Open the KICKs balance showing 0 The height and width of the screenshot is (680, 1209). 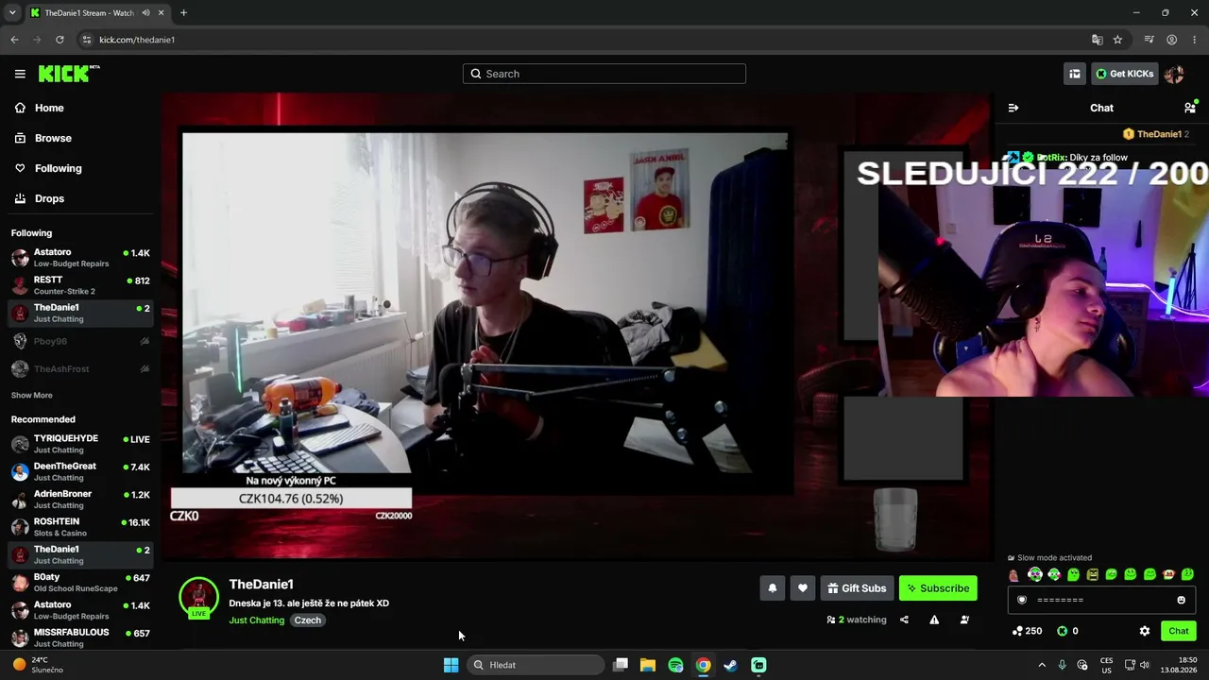pyautogui.click(x=1067, y=631)
